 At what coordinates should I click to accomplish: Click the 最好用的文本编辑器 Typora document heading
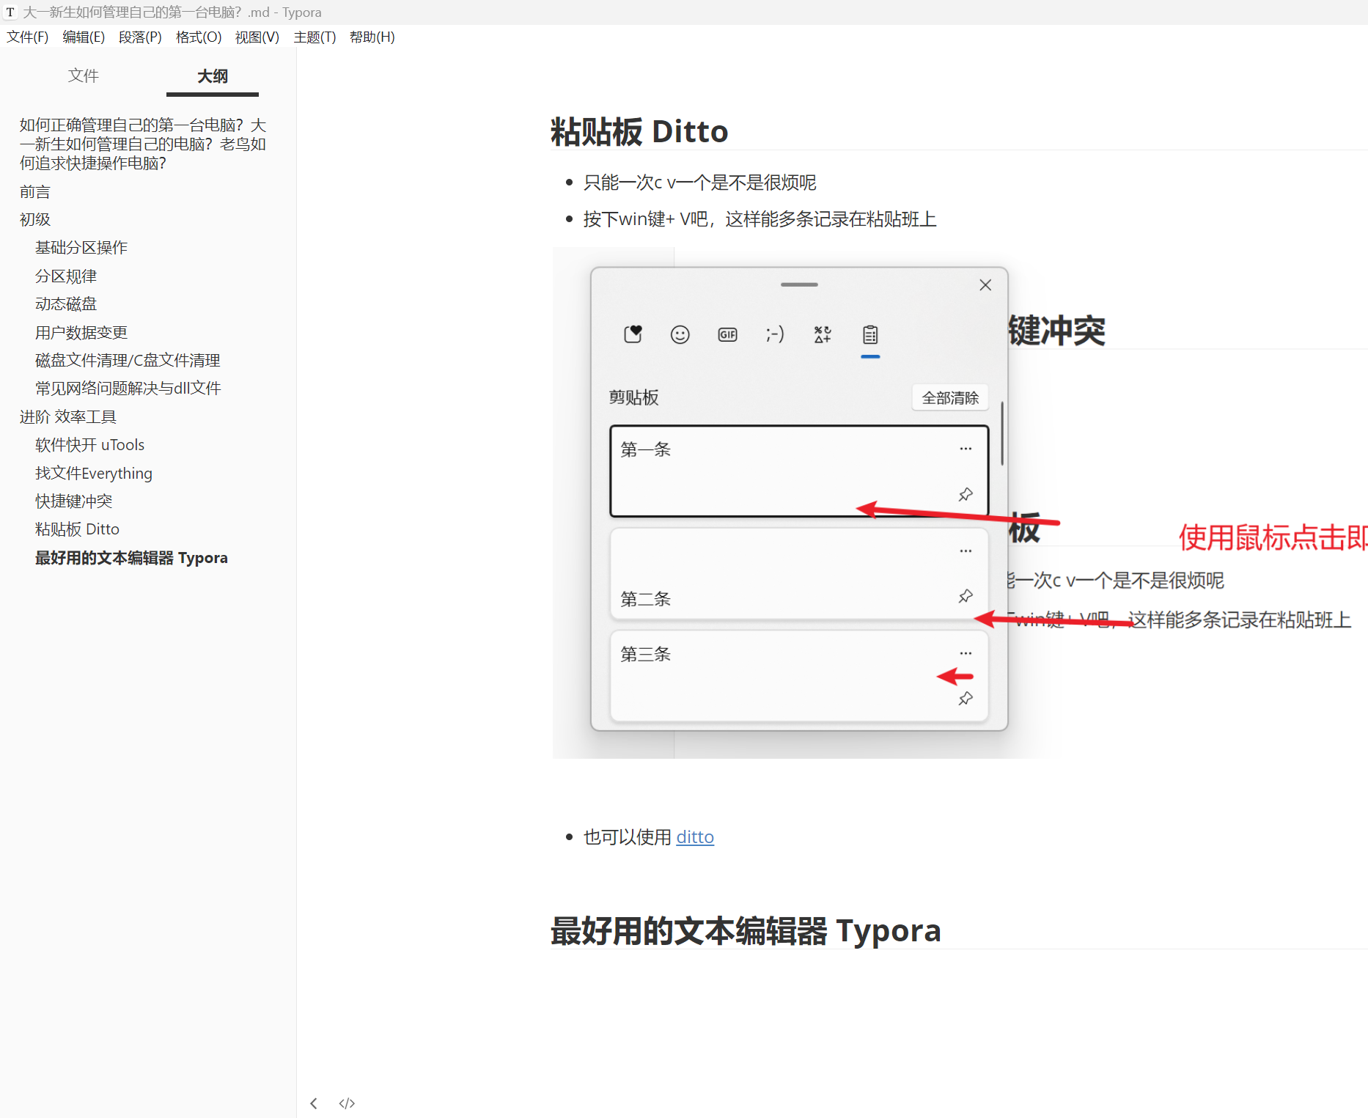tap(746, 931)
